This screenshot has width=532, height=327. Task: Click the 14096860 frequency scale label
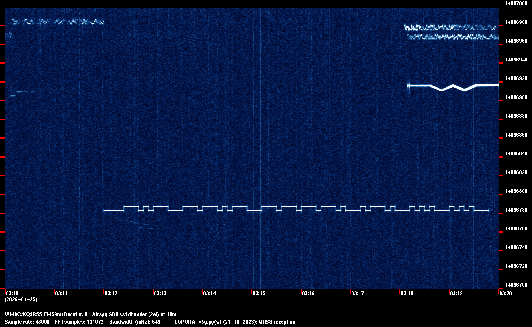[516, 135]
